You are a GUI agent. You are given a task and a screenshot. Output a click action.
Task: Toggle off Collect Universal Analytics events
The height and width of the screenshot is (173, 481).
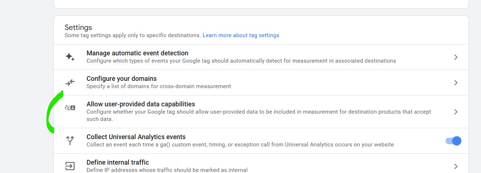point(453,141)
